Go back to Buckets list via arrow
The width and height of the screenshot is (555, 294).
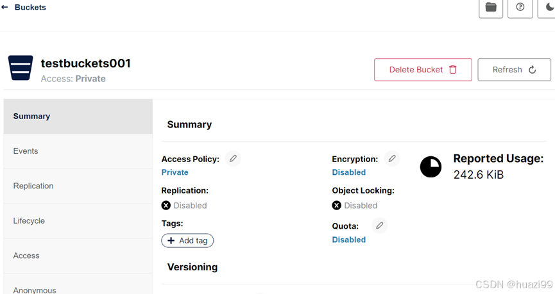click(4, 7)
